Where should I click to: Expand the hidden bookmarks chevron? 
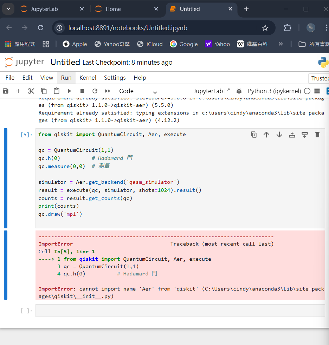(x=280, y=44)
